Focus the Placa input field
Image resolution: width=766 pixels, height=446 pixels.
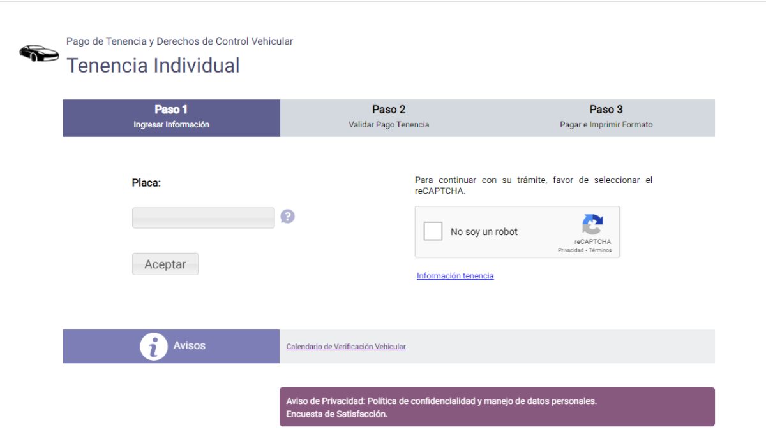204,218
